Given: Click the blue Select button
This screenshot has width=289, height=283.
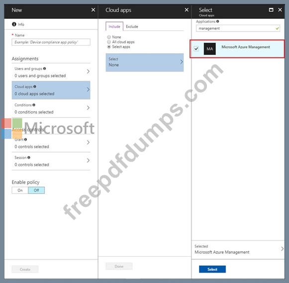Looking at the screenshot, I should (x=212, y=269).
